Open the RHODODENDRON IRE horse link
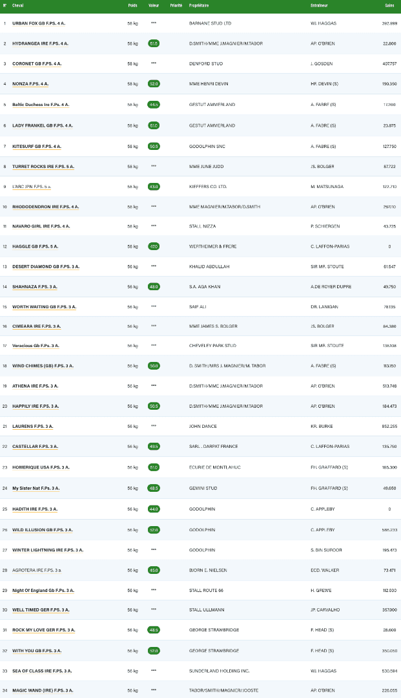Viewport: 401px width, 698px height. click(45, 207)
